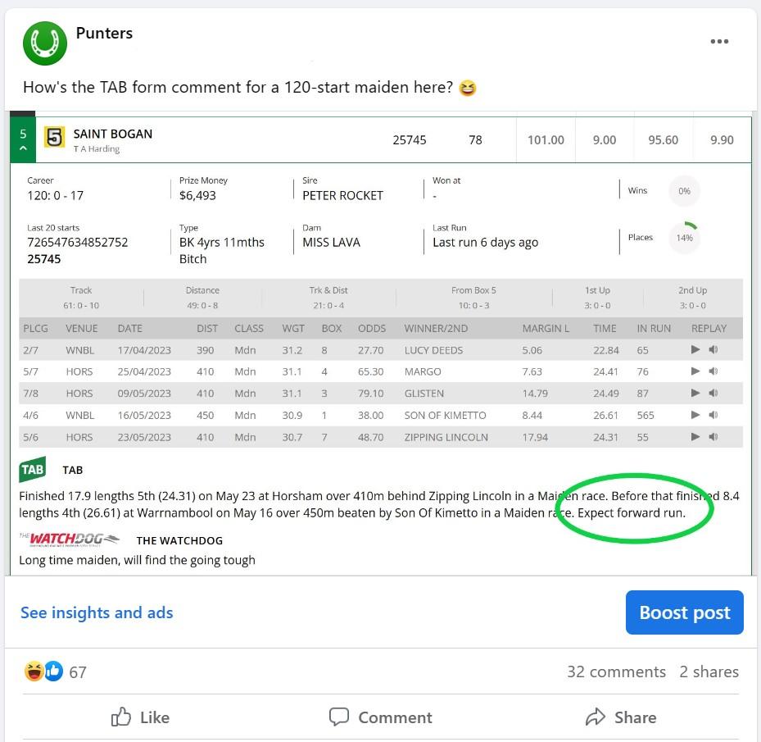Open the reactions list showing 67
This screenshot has height=742, width=761.
tap(56, 672)
